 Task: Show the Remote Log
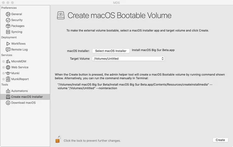pyautogui.click(x=19, y=49)
